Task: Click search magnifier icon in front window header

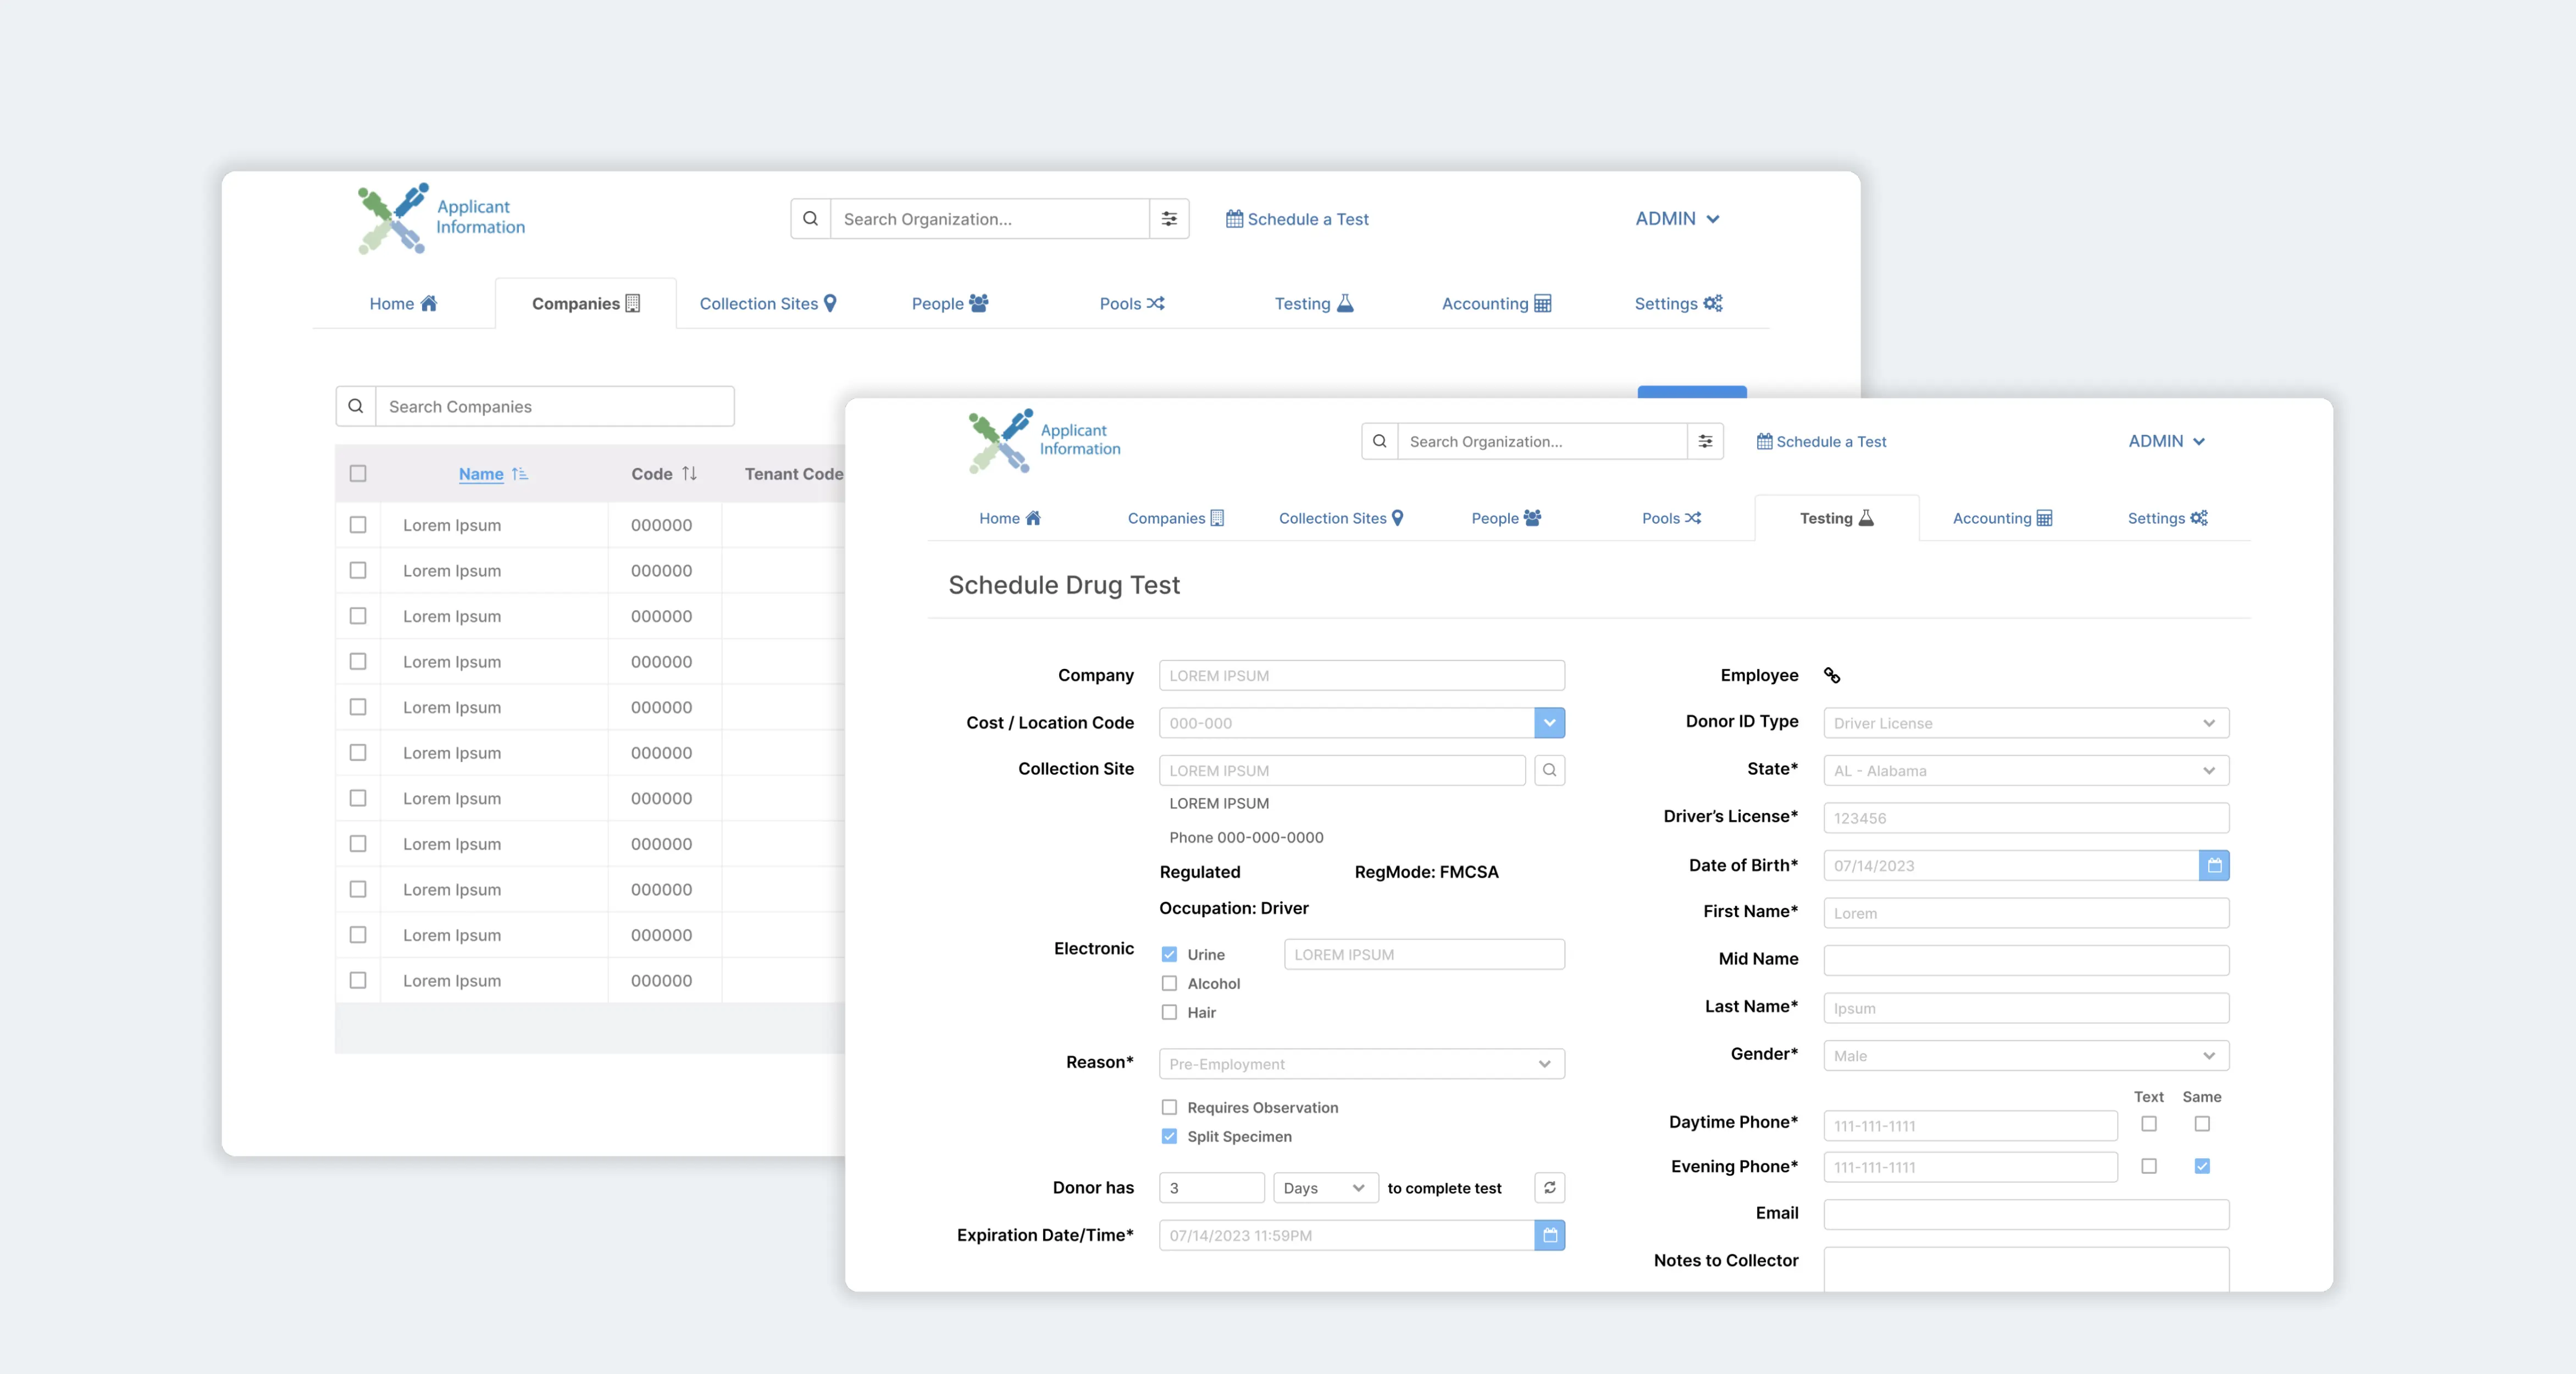Action: click(x=1379, y=441)
